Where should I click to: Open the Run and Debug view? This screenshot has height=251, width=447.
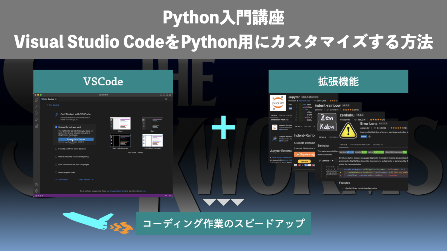click(37, 119)
